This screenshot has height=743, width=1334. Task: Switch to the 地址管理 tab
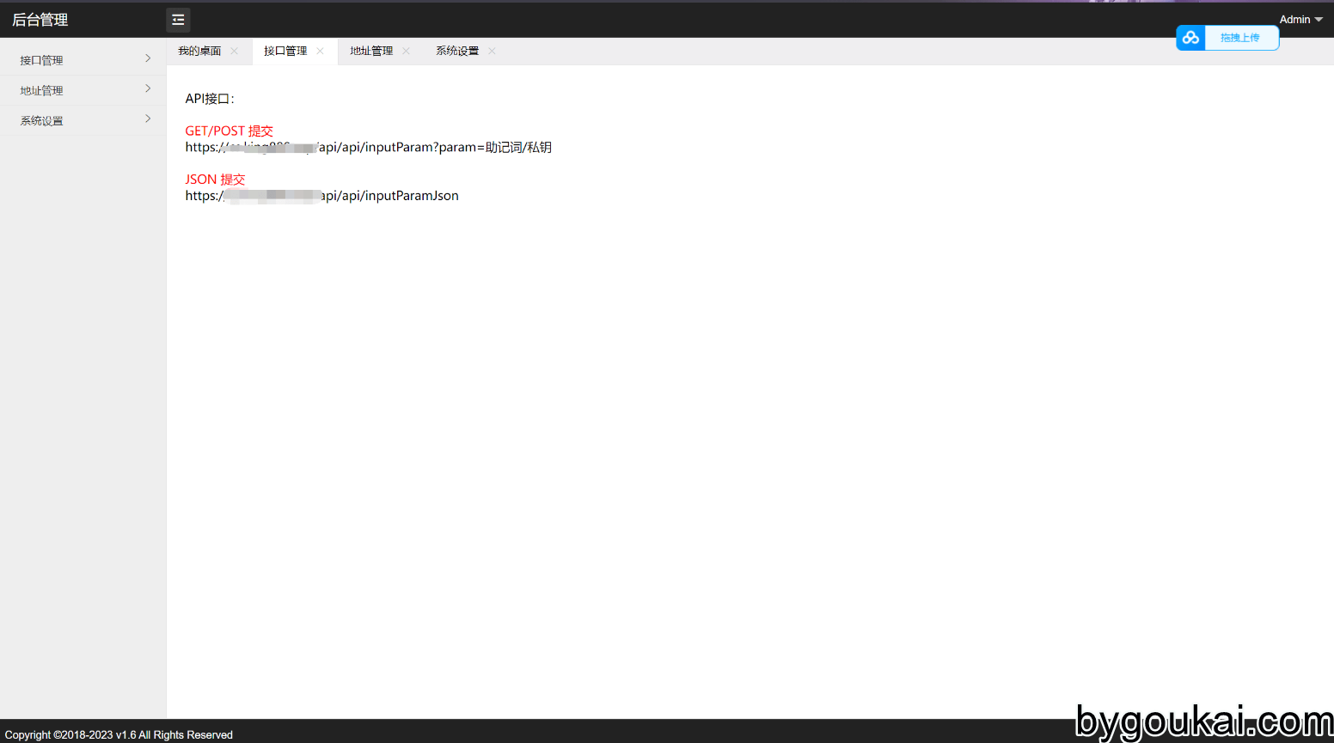371,51
